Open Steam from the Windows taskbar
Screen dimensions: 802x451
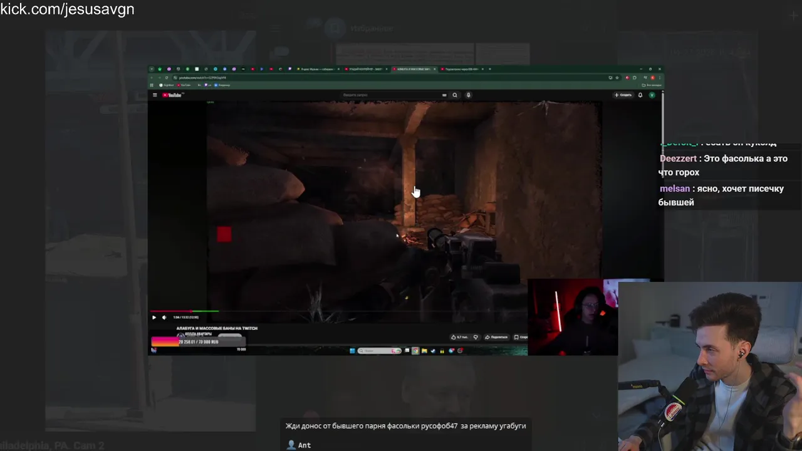click(433, 351)
